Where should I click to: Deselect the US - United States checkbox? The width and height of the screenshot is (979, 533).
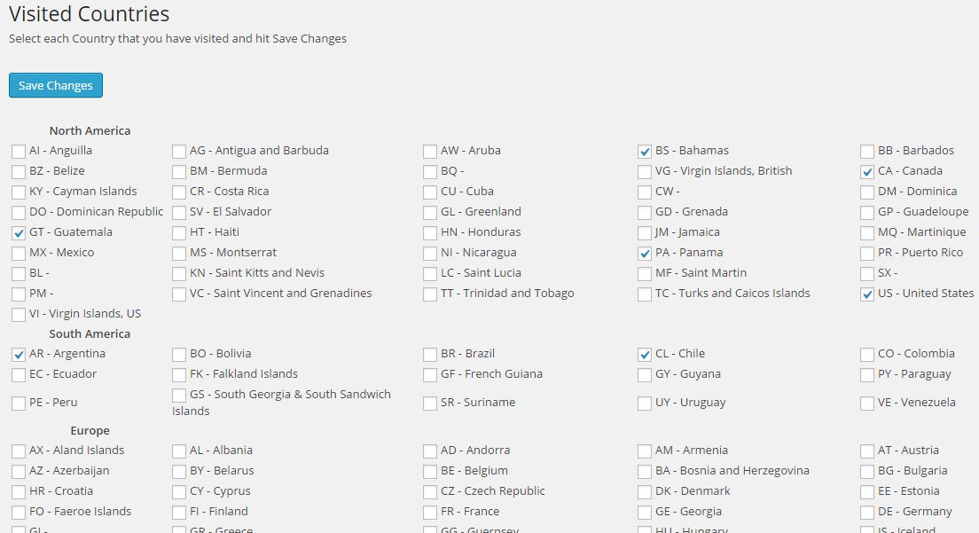pos(867,294)
